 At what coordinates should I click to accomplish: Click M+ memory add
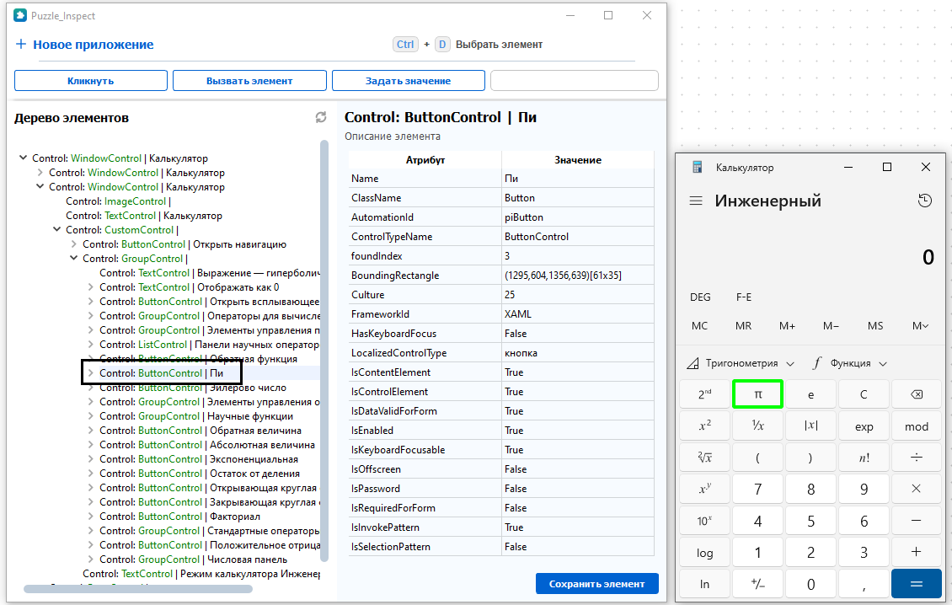pos(787,326)
